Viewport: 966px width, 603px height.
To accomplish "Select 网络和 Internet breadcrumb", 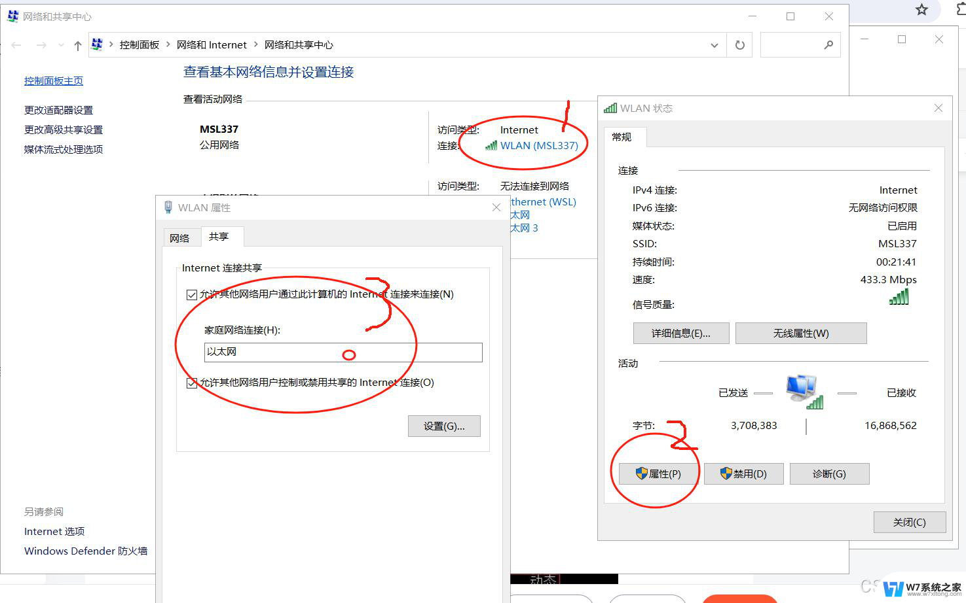I will pos(212,45).
